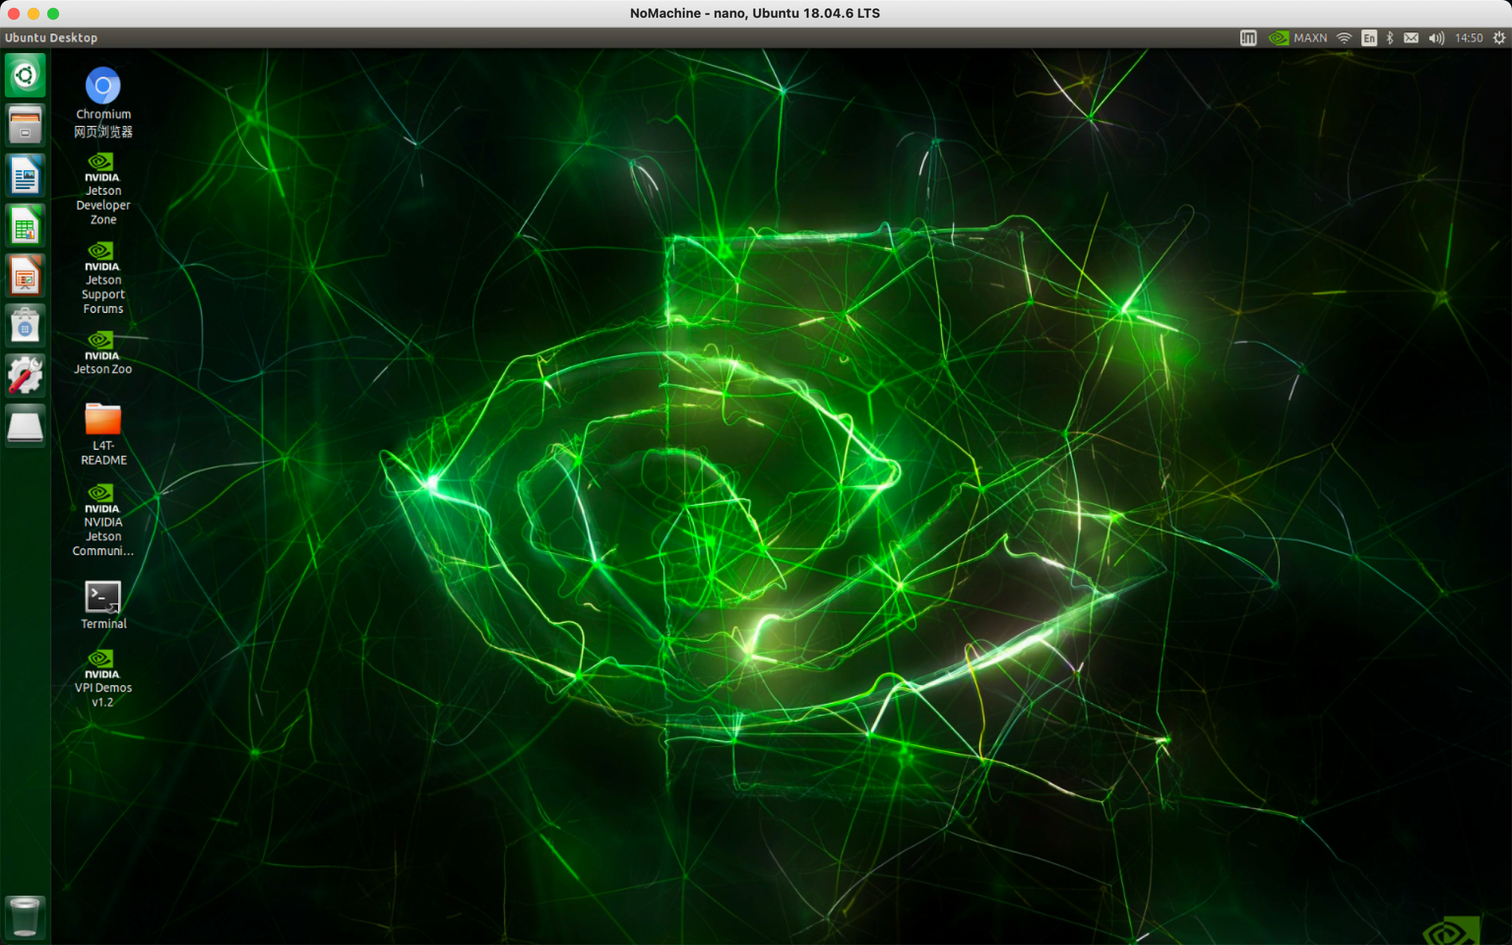Open the L4T-README folder

(103, 420)
